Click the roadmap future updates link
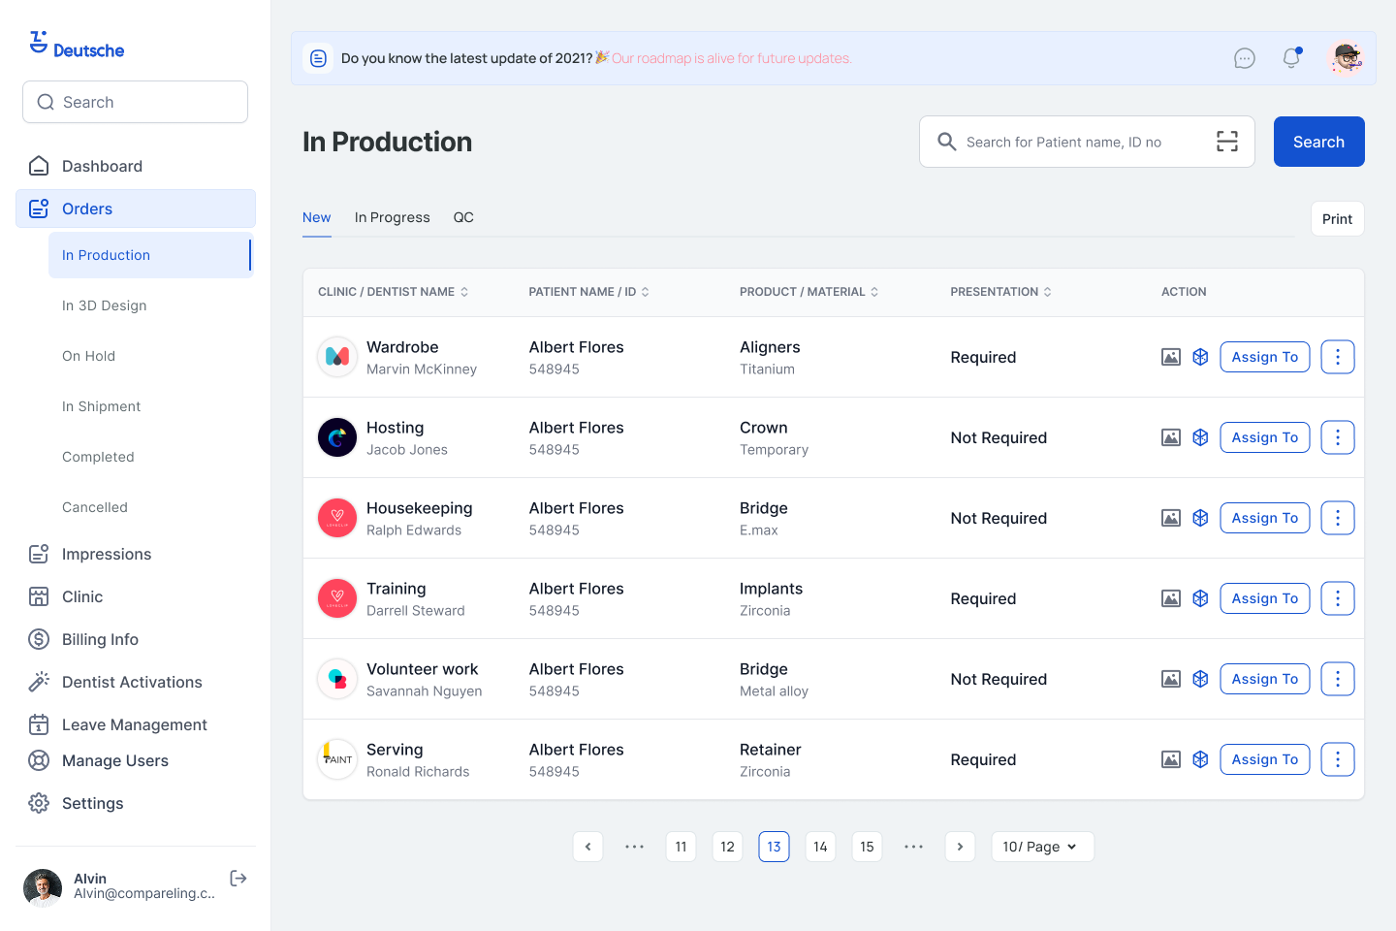Screen dimensions: 1396x931 pos(732,58)
